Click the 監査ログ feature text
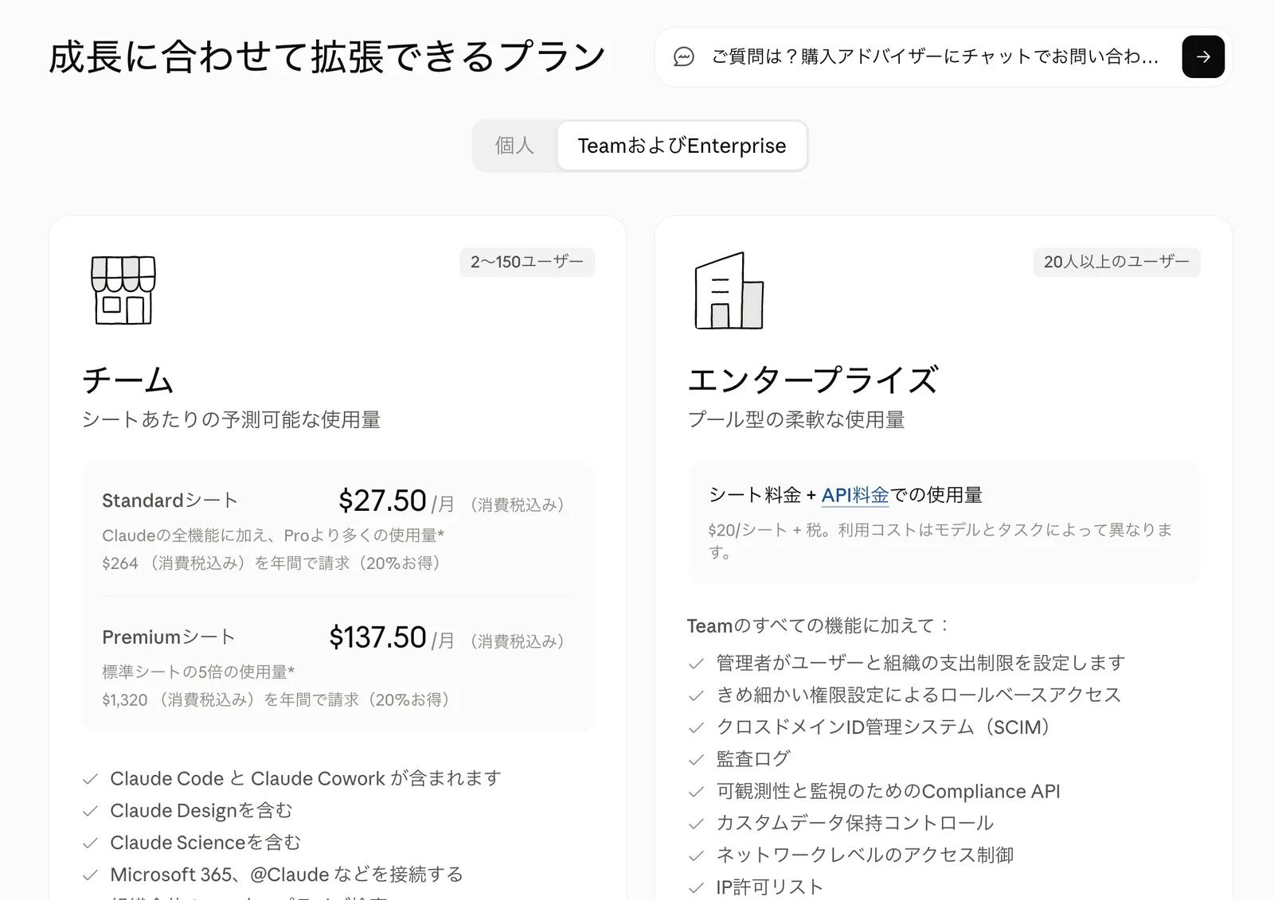1274x900 pixels. pos(753,759)
